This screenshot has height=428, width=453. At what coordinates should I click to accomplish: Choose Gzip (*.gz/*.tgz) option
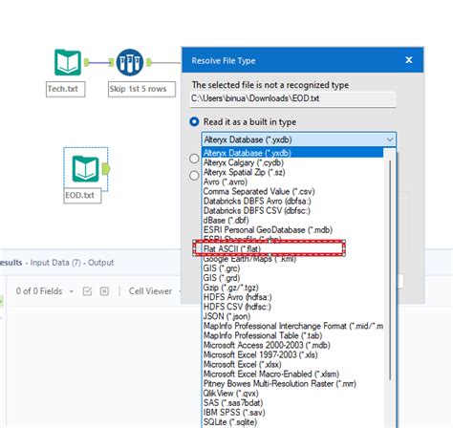(292, 288)
